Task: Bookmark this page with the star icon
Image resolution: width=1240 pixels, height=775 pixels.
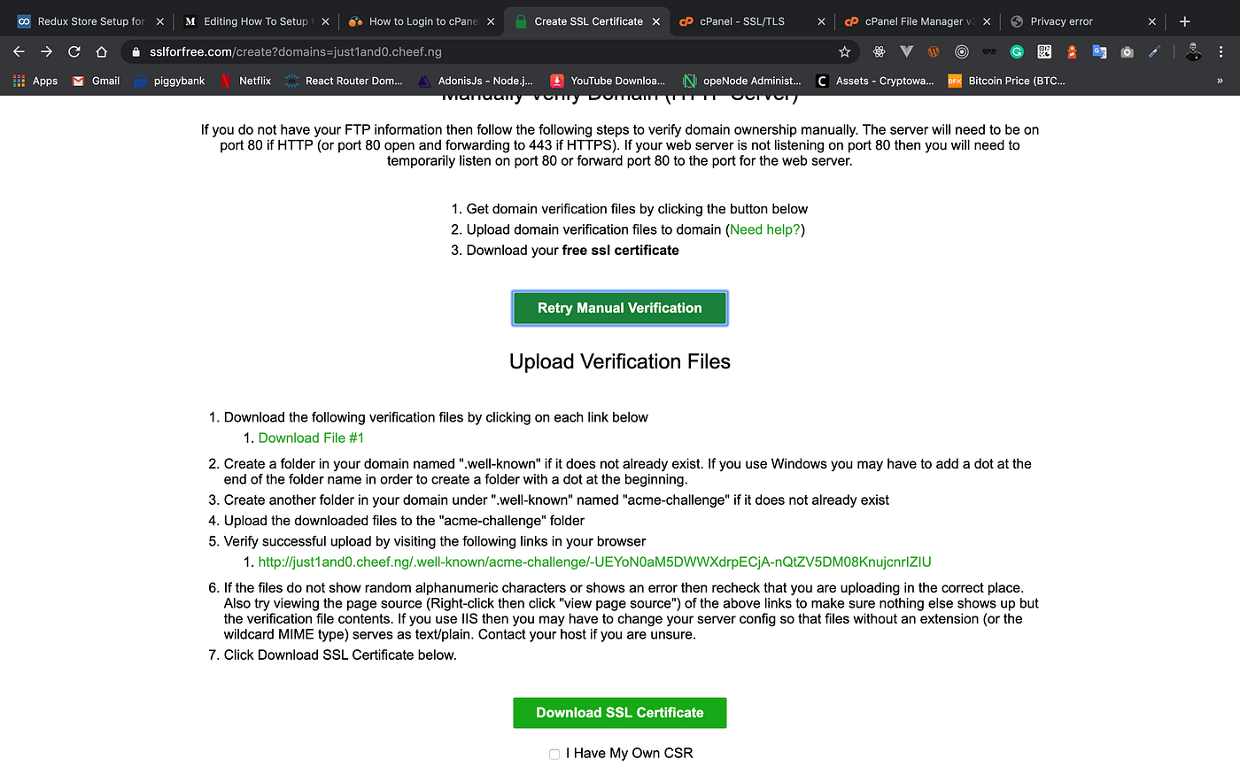Action: [x=844, y=51]
